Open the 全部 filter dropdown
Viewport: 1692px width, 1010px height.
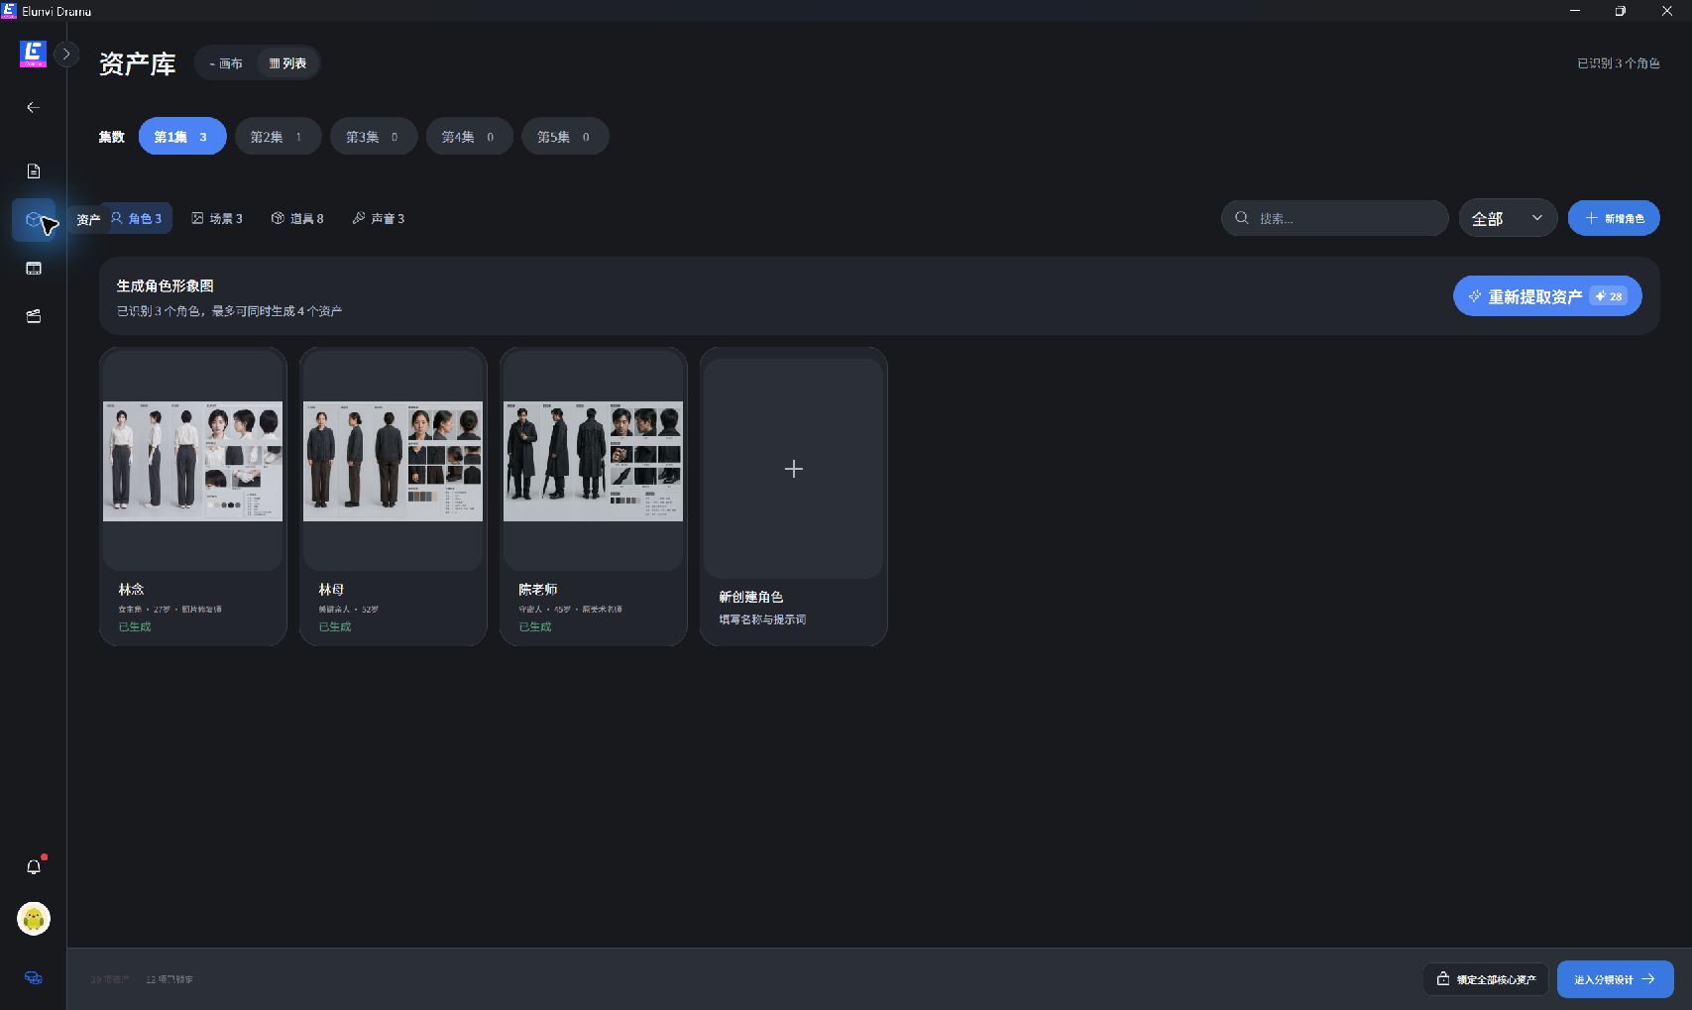click(1507, 218)
